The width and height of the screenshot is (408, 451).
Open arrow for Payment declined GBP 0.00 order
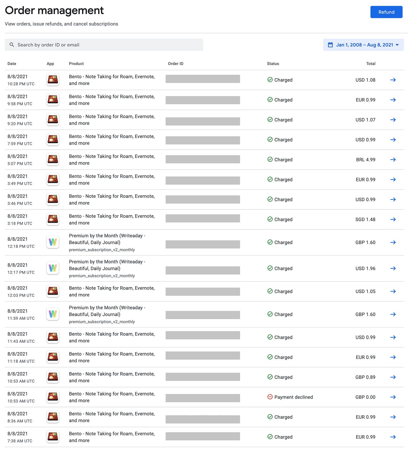393,397
